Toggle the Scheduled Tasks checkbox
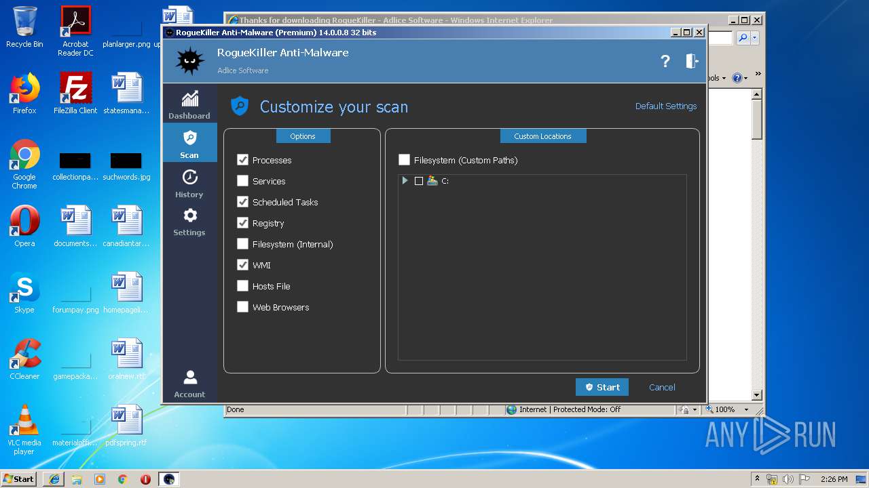Viewport: 869px width, 488px height. coord(242,202)
